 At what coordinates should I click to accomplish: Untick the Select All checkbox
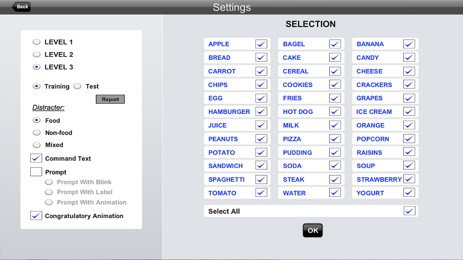point(409,211)
